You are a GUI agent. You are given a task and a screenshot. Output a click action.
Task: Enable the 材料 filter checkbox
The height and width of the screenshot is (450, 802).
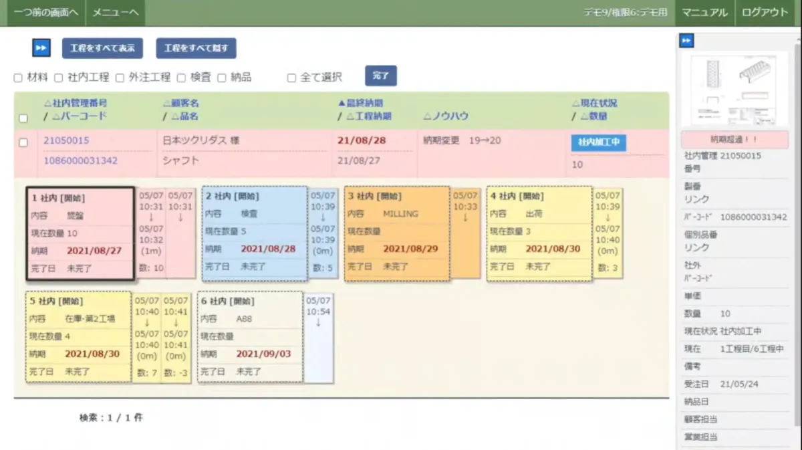(x=17, y=78)
